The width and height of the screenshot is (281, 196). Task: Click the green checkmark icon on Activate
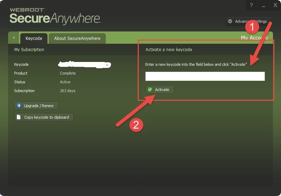[x=150, y=90]
